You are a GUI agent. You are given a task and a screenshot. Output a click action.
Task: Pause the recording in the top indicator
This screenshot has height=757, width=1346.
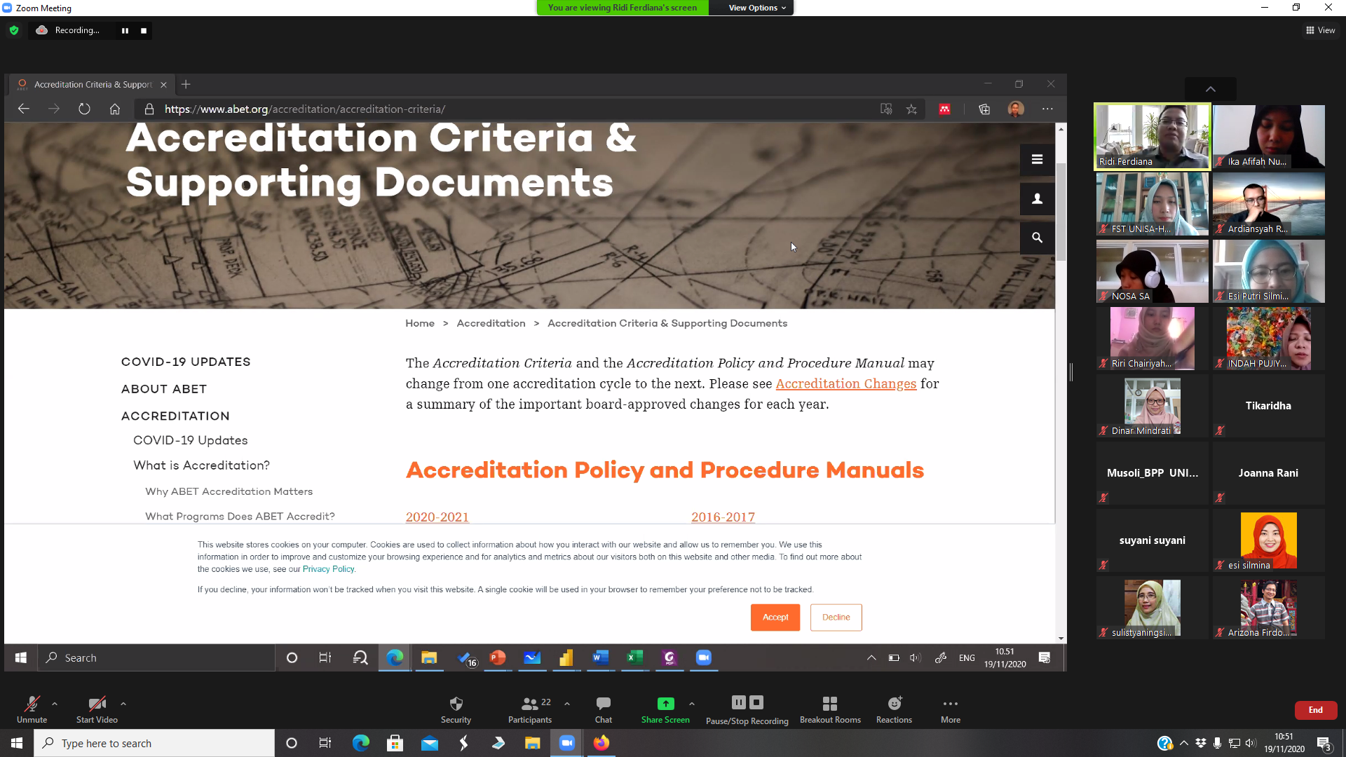pyautogui.click(x=125, y=30)
